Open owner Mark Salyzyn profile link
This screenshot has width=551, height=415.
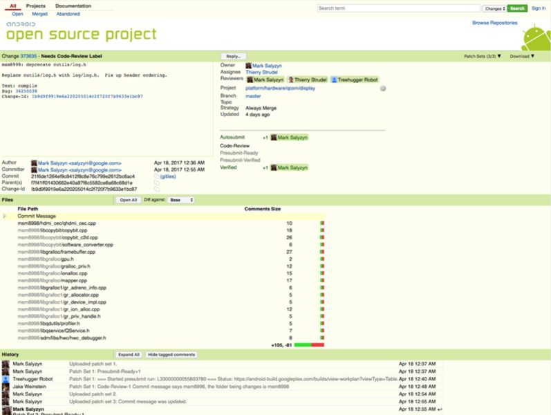click(x=267, y=66)
